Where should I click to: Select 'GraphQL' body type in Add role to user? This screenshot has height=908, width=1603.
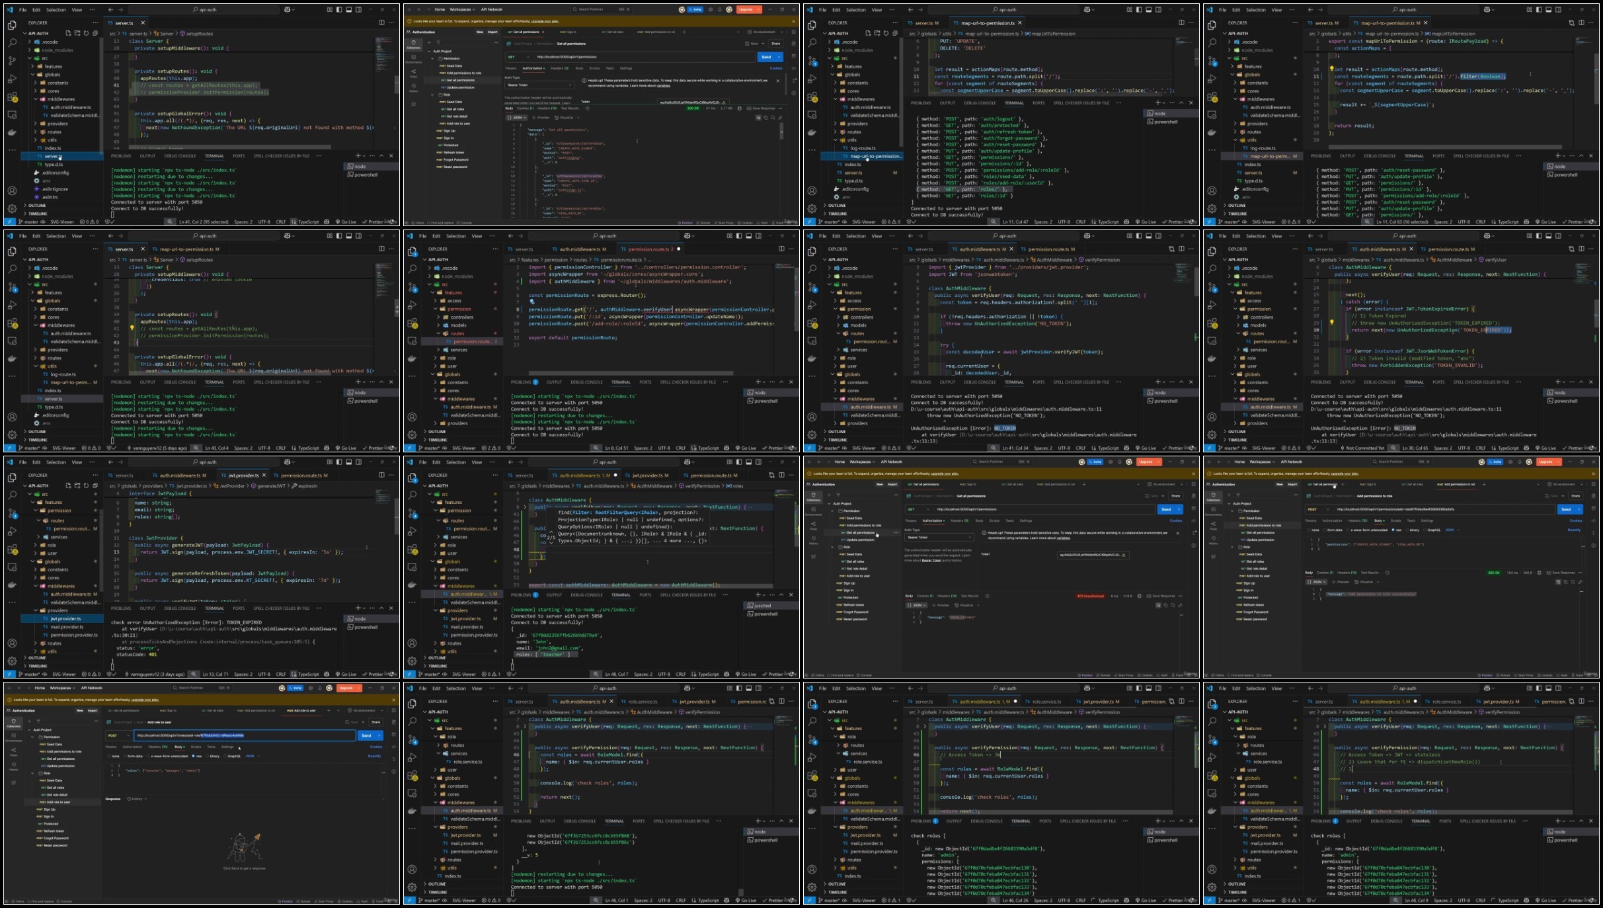pyautogui.click(x=233, y=756)
